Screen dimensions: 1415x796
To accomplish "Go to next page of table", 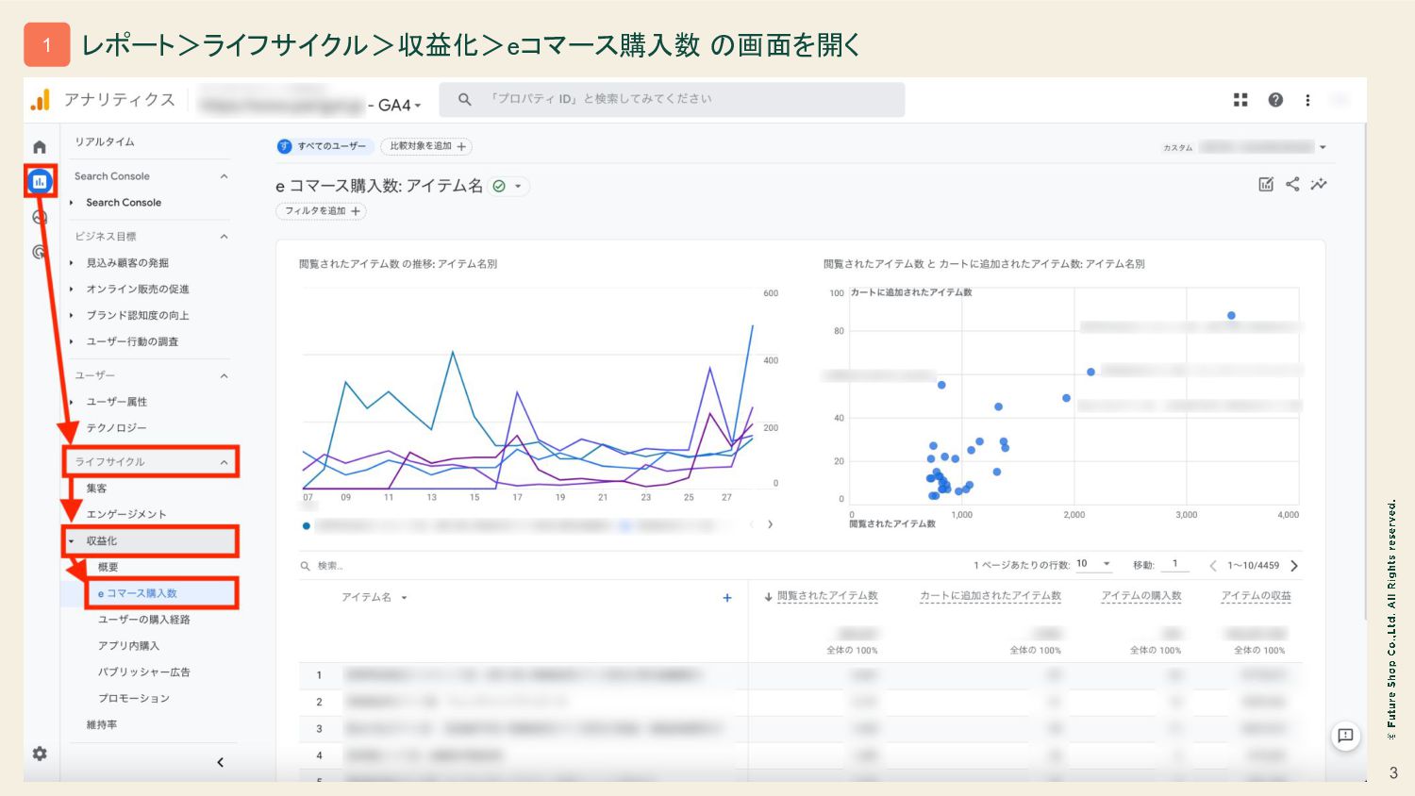I will tap(1294, 566).
